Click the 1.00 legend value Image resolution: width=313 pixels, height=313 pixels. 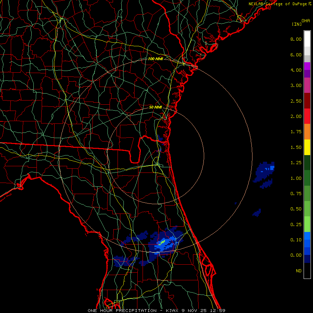tap(296, 178)
